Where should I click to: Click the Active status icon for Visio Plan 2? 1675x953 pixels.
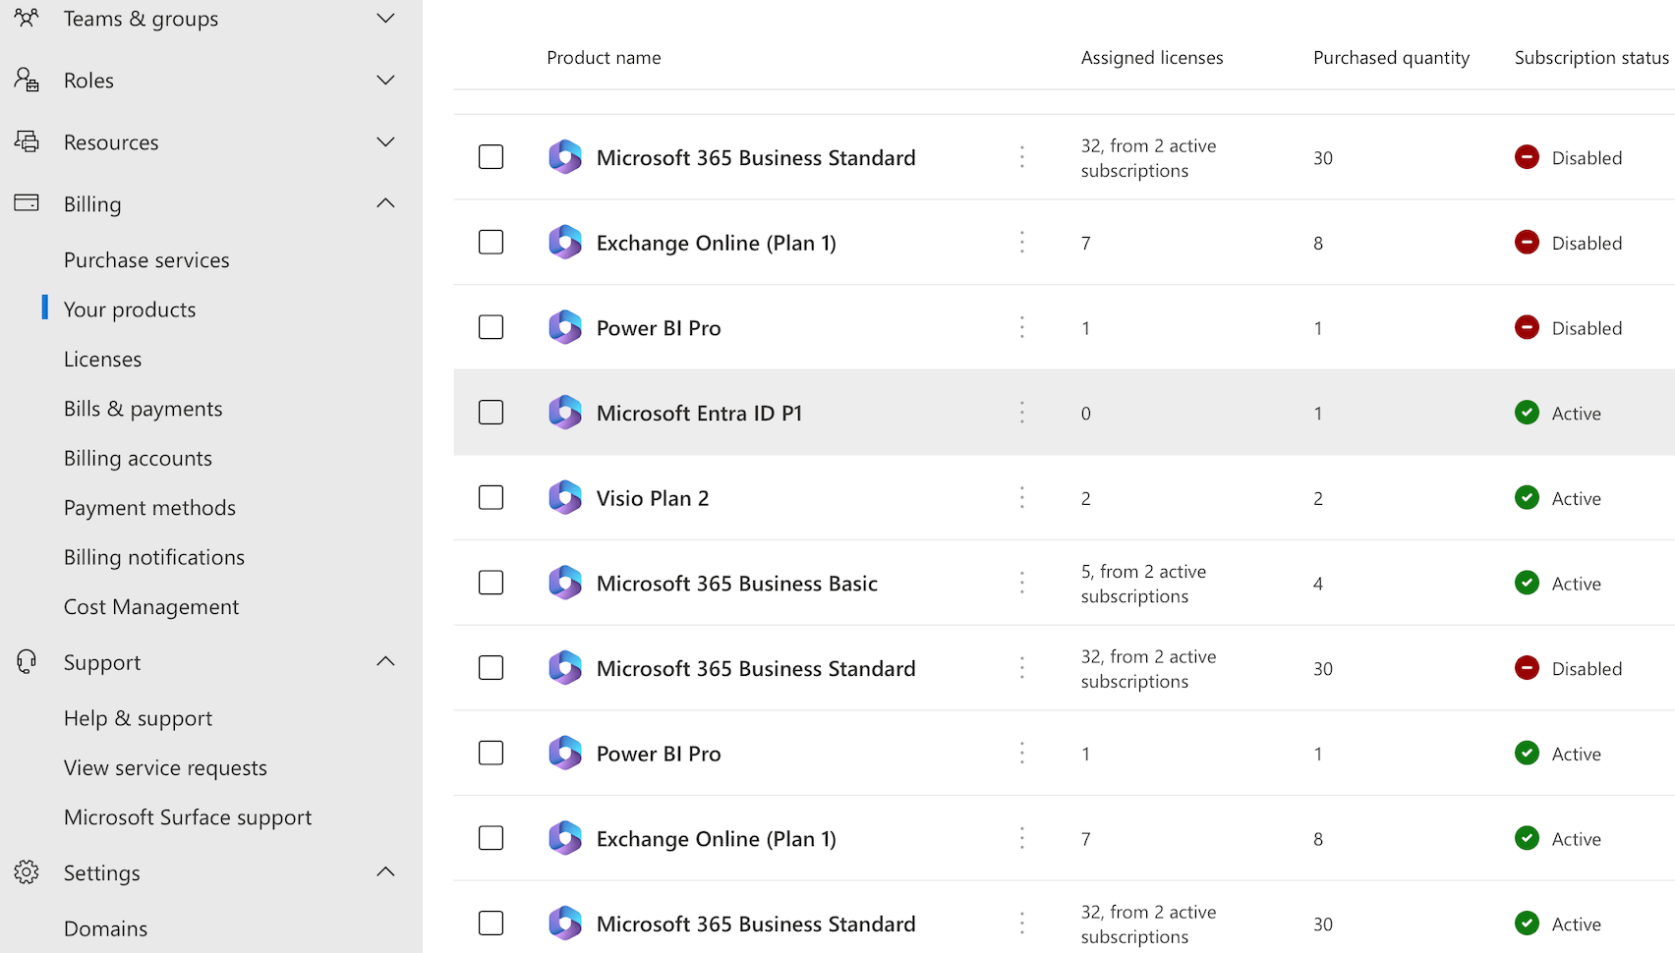(x=1527, y=498)
